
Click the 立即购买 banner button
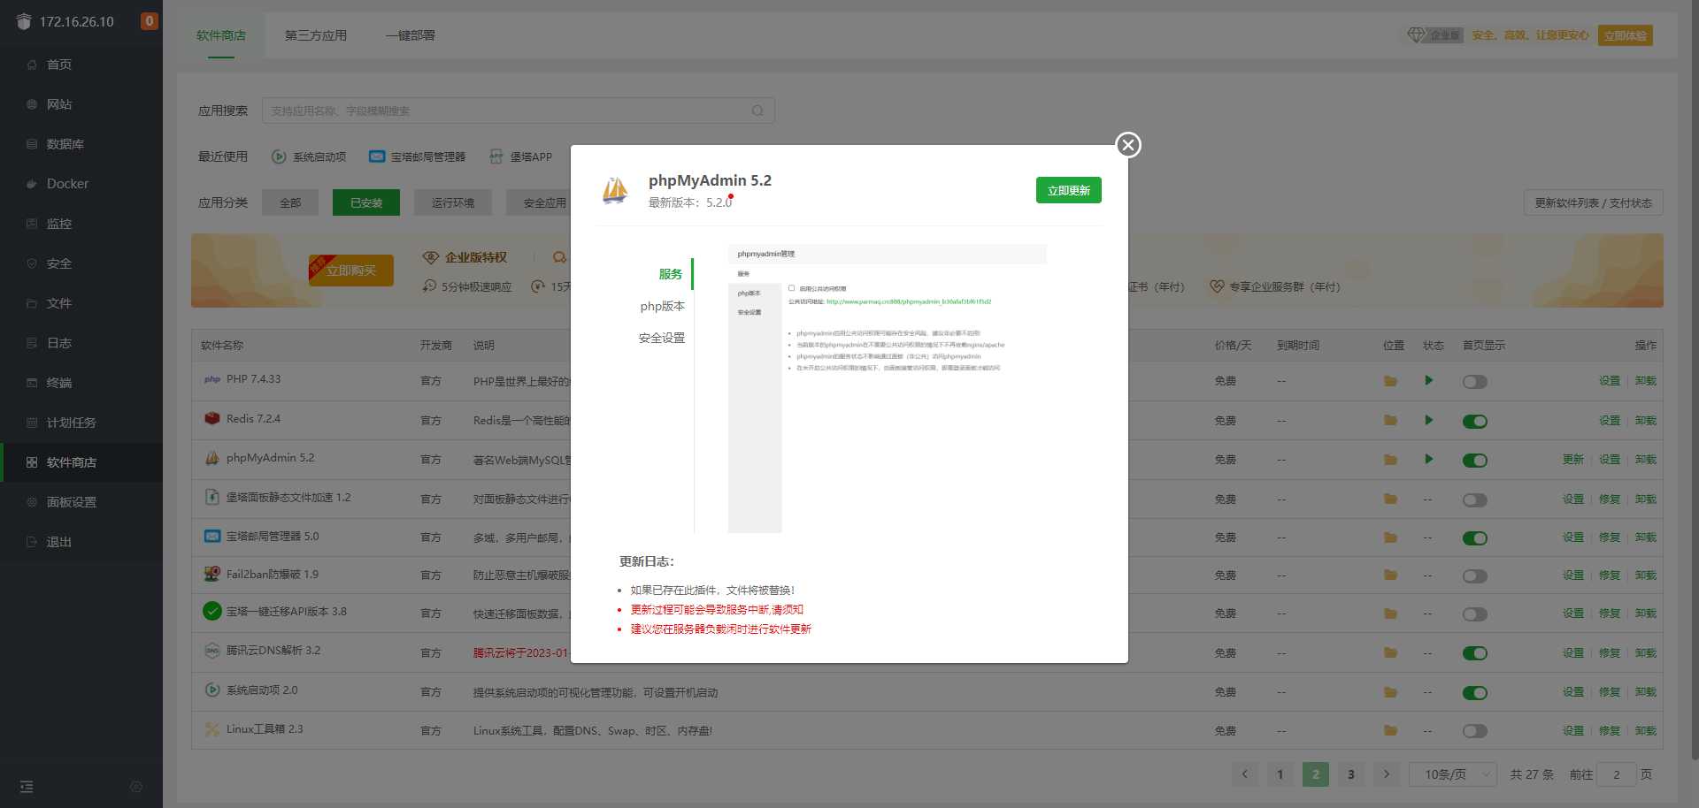351,271
